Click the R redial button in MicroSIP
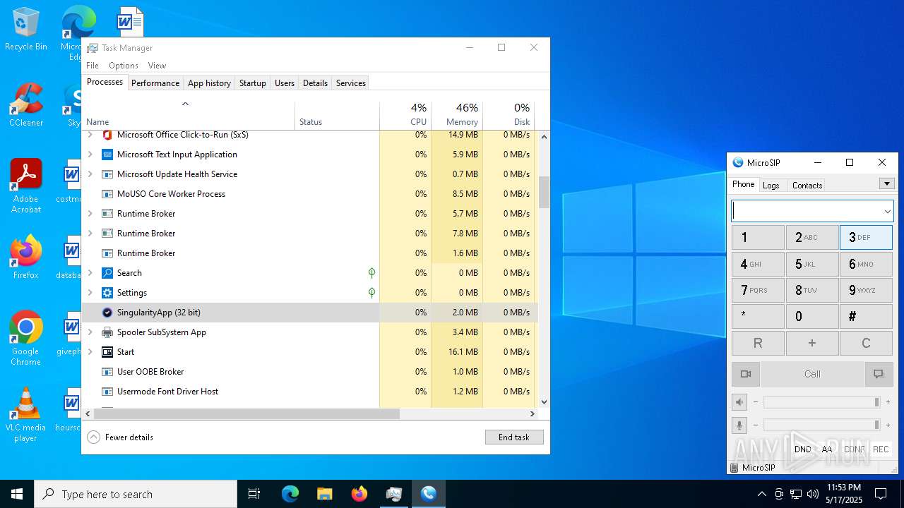Viewport: 904px width, 508px height. (x=758, y=343)
